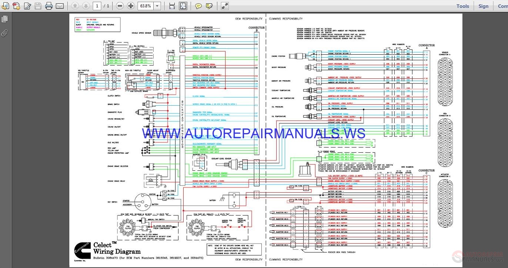508x268 pixels.
Task: Click the COOLANT LEVEL SENSOR label
Action: click(x=221, y=159)
